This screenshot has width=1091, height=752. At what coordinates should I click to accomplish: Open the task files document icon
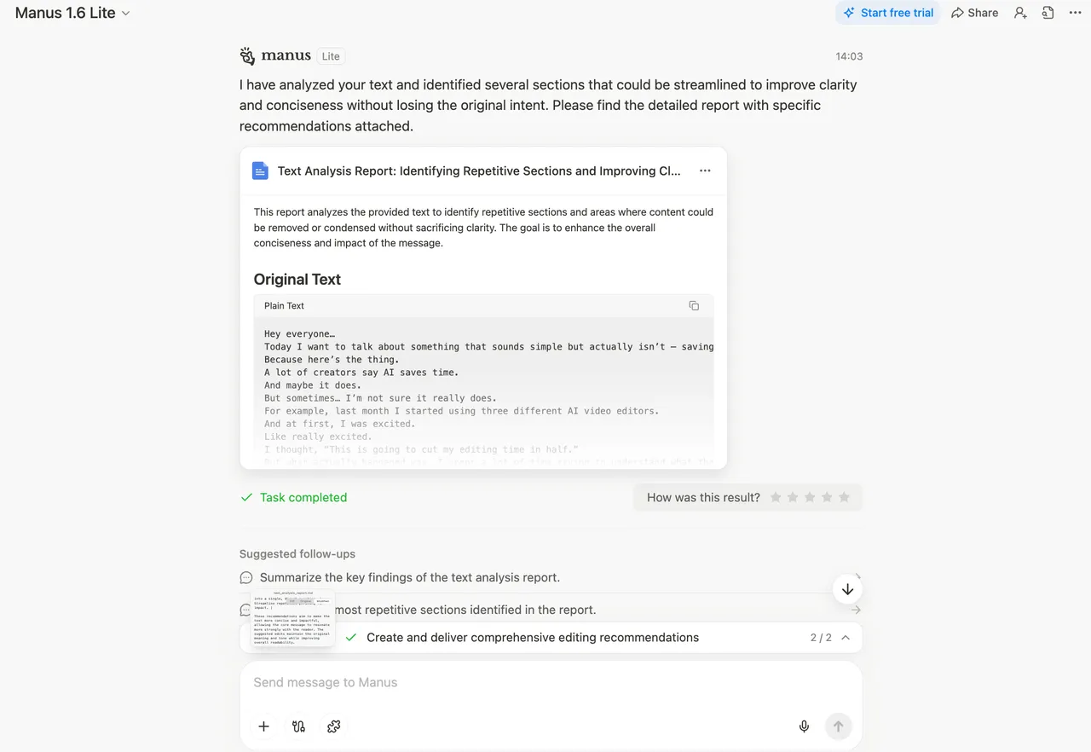(1048, 13)
